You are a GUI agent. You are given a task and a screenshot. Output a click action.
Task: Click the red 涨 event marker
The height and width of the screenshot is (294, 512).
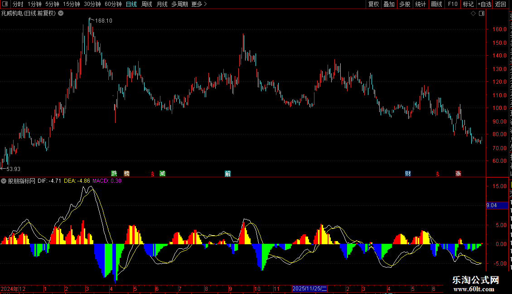tap(458, 173)
